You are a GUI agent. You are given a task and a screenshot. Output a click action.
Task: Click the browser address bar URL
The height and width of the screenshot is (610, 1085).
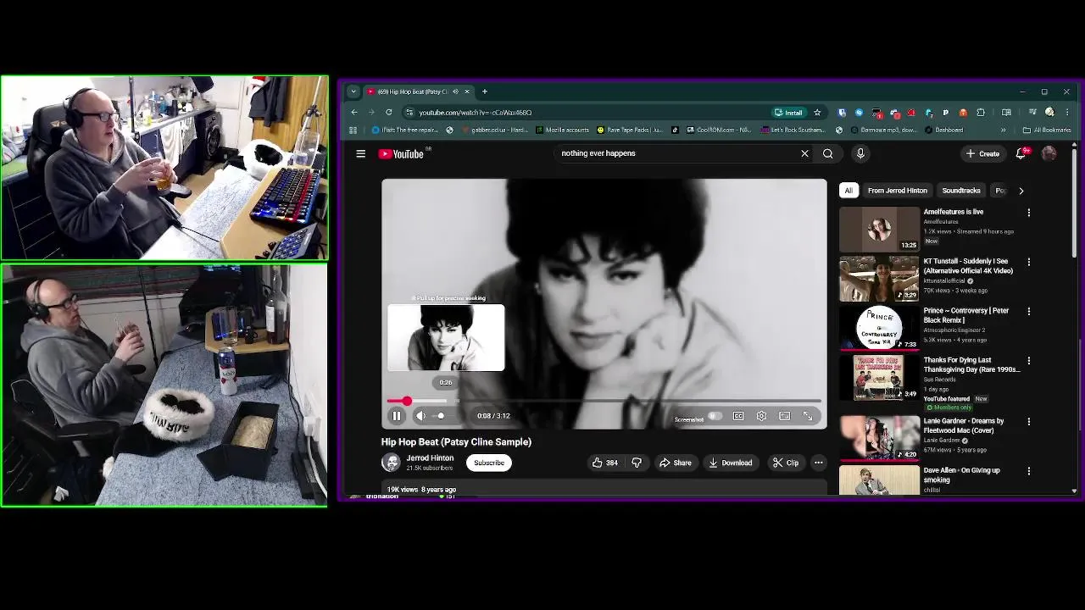pyautogui.click(x=475, y=112)
